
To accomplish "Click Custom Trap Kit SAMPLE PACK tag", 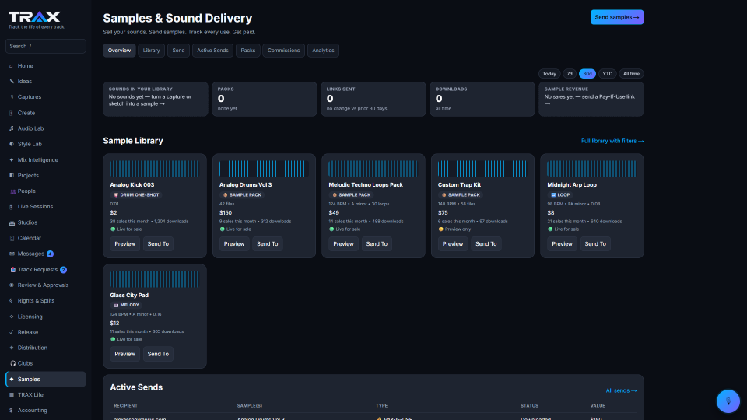I will (461, 194).
